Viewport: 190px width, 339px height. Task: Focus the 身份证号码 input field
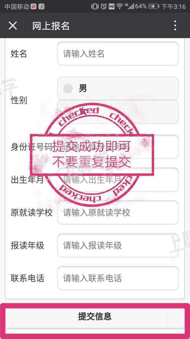[118, 147]
